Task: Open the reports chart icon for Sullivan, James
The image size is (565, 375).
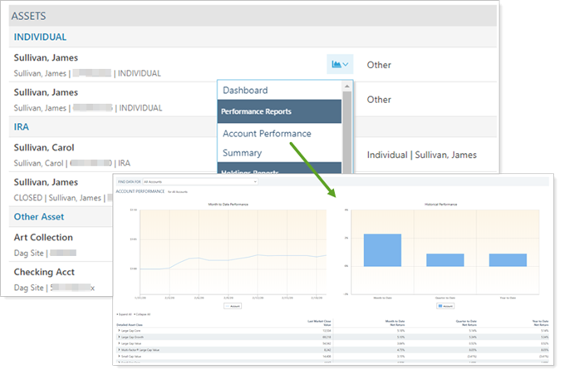Action: (x=341, y=64)
